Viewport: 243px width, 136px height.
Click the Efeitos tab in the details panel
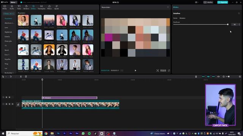(x=176, y=7)
